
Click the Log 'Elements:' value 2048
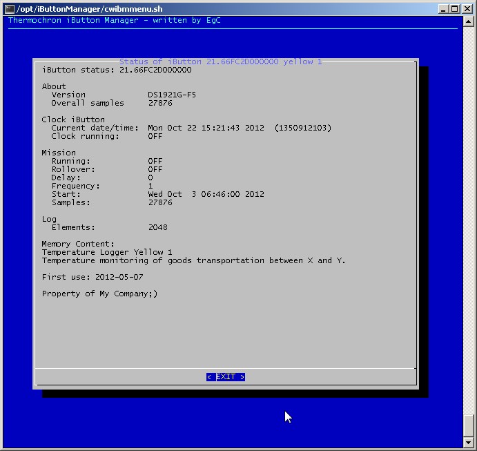tap(157, 227)
